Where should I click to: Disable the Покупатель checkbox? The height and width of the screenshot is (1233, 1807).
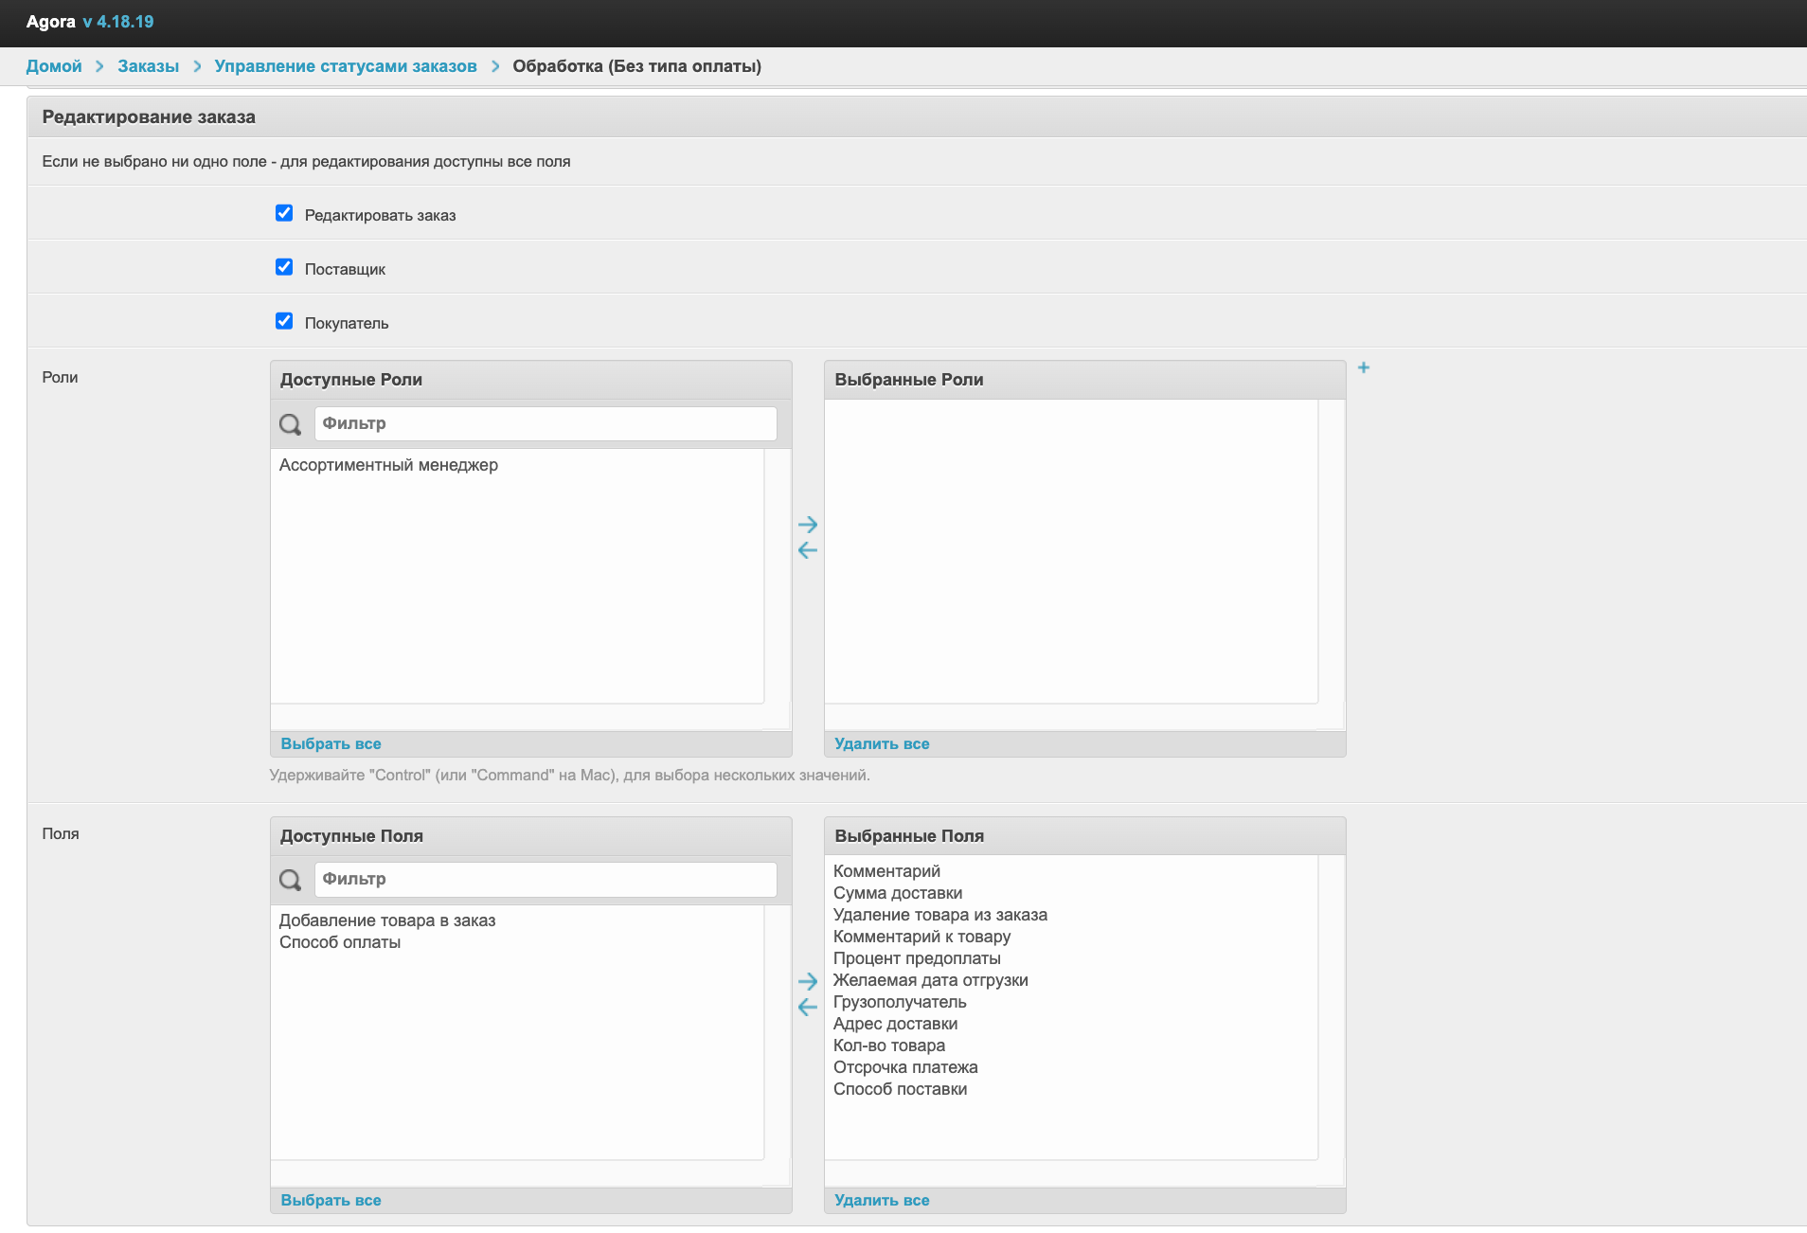284,321
